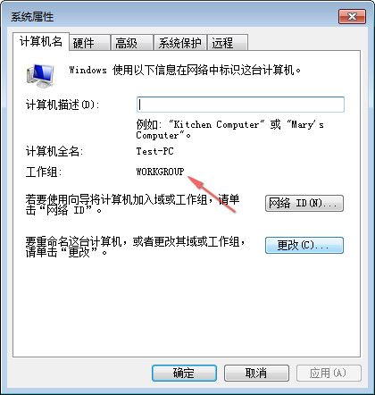Click the Test-PC full computer name

tap(154, 151)
